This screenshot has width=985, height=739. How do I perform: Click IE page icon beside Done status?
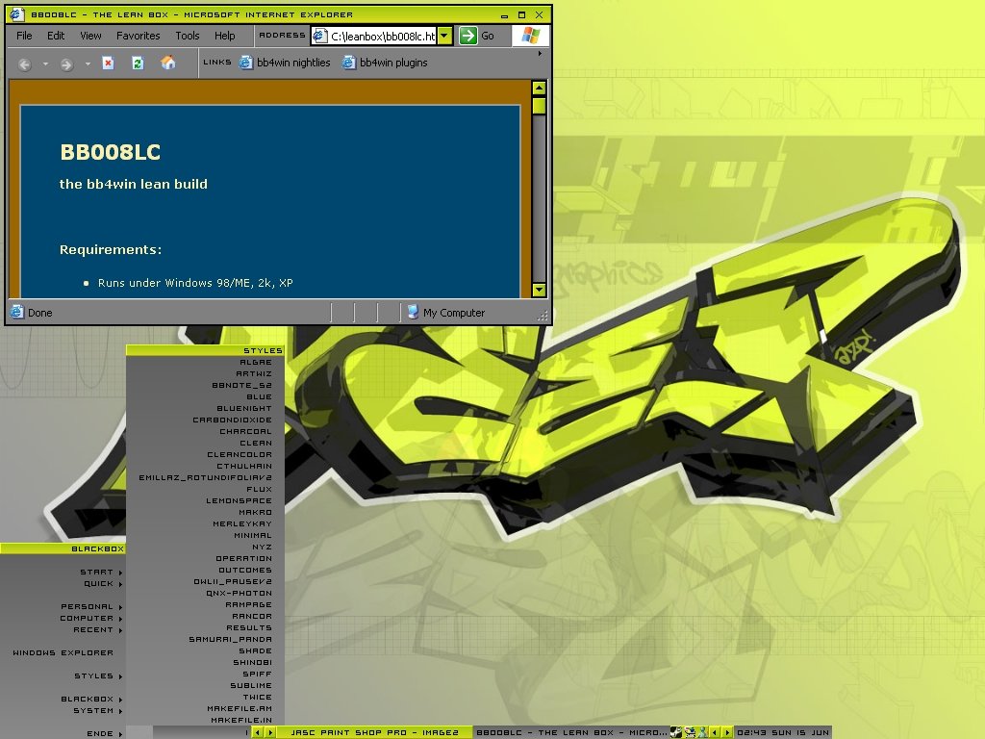17,312
